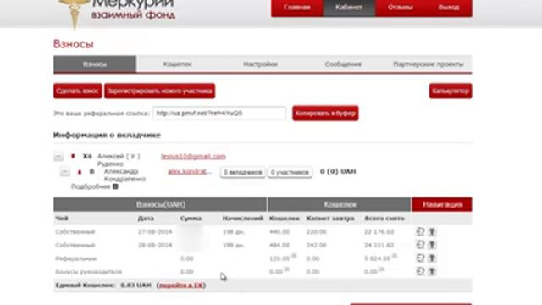The height and width of the screenshot is (305, 542).
Task: Open the Партнерские проекты tab
Action: pos(429,64)
